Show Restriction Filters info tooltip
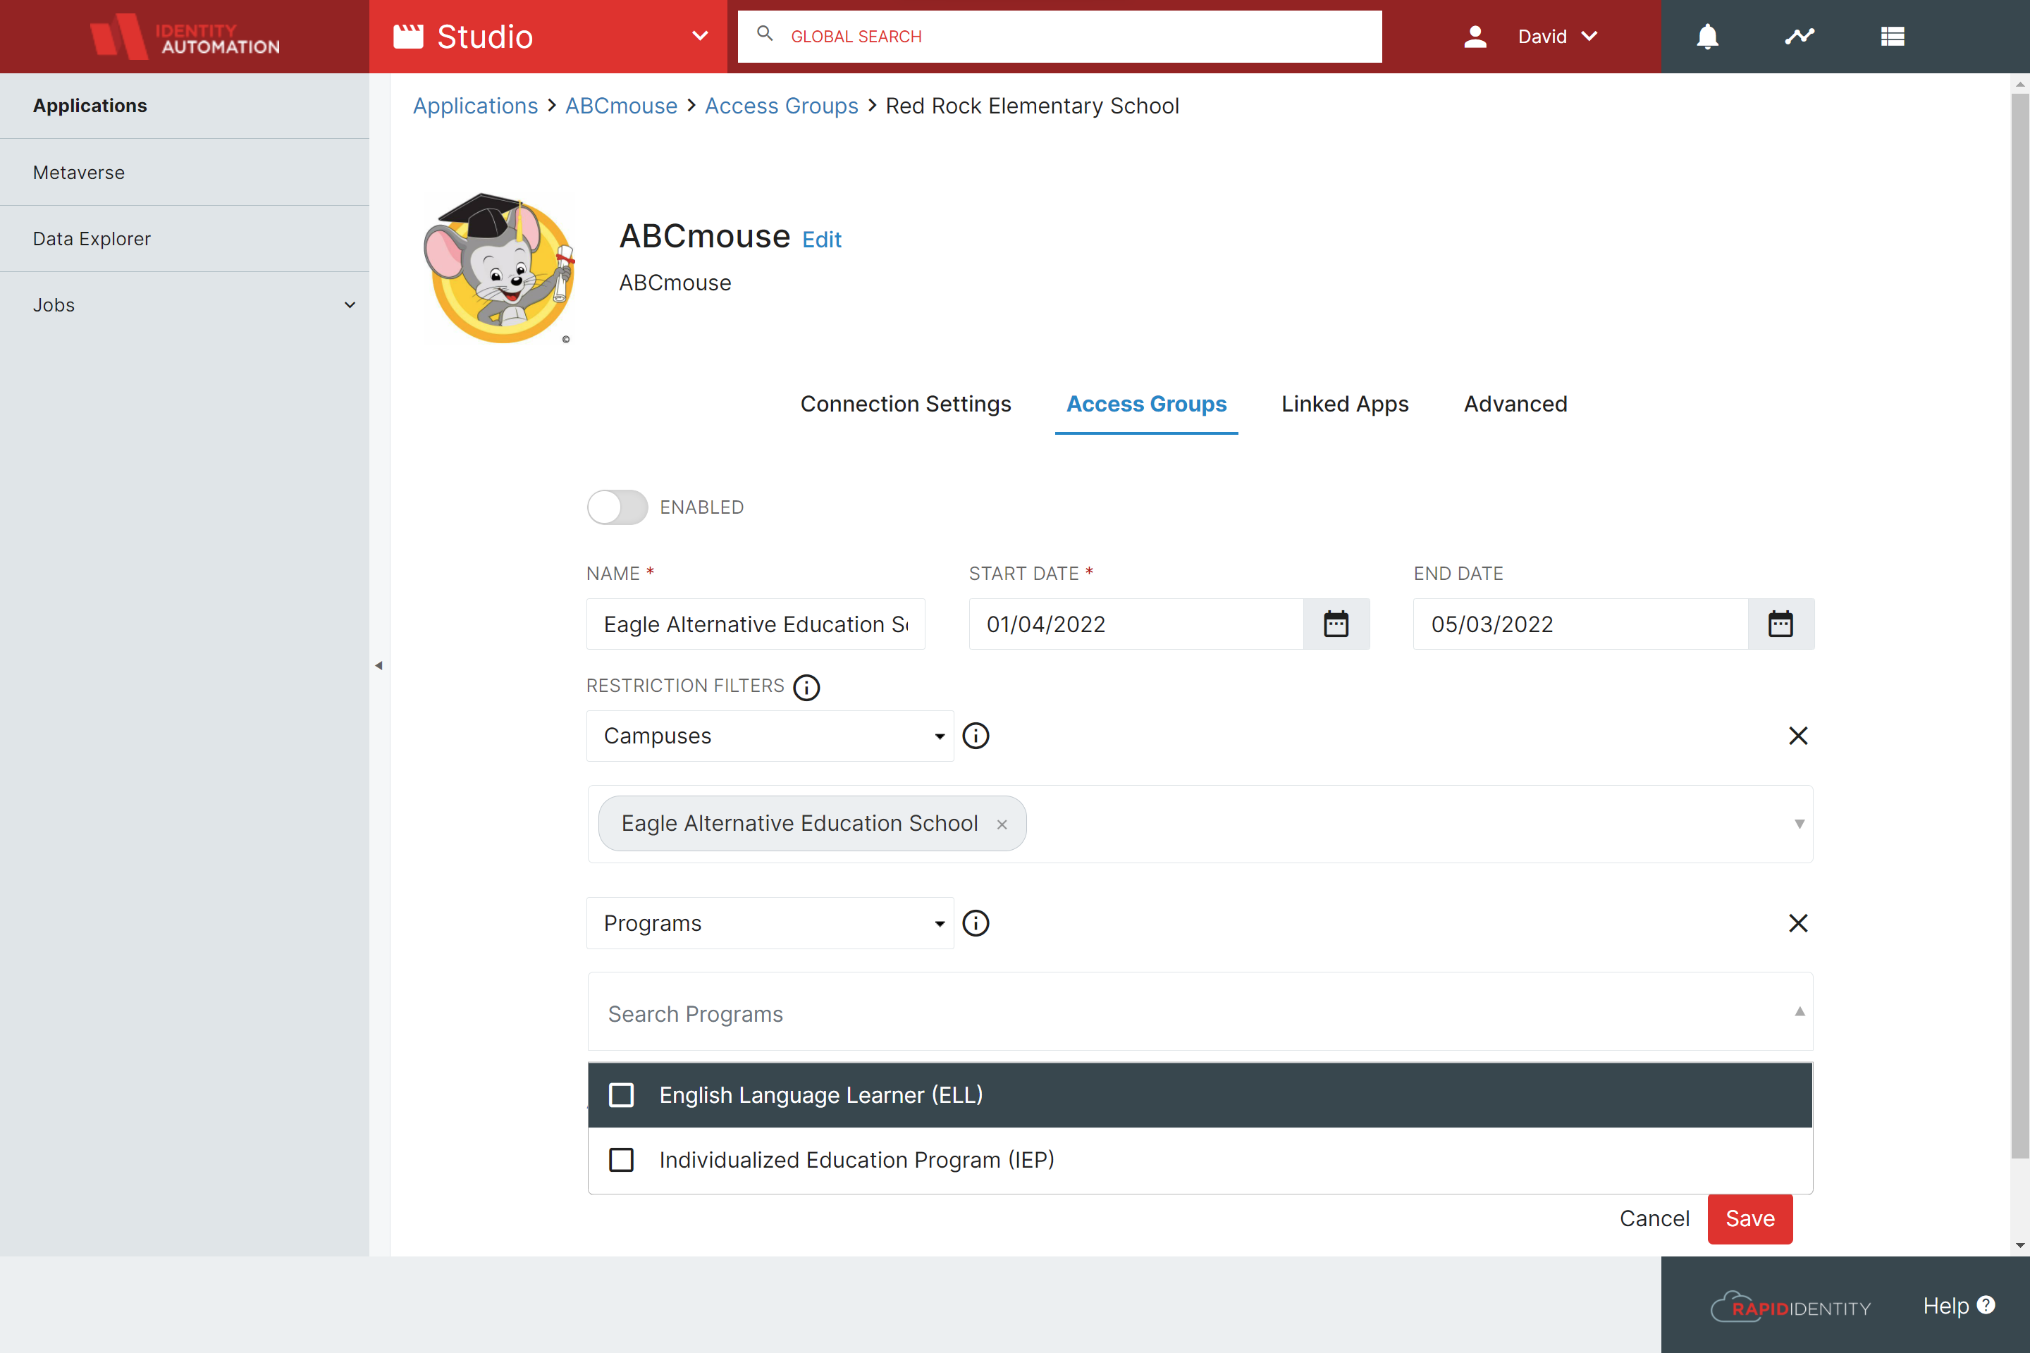 pyautogui.click(x=806, y=687)
